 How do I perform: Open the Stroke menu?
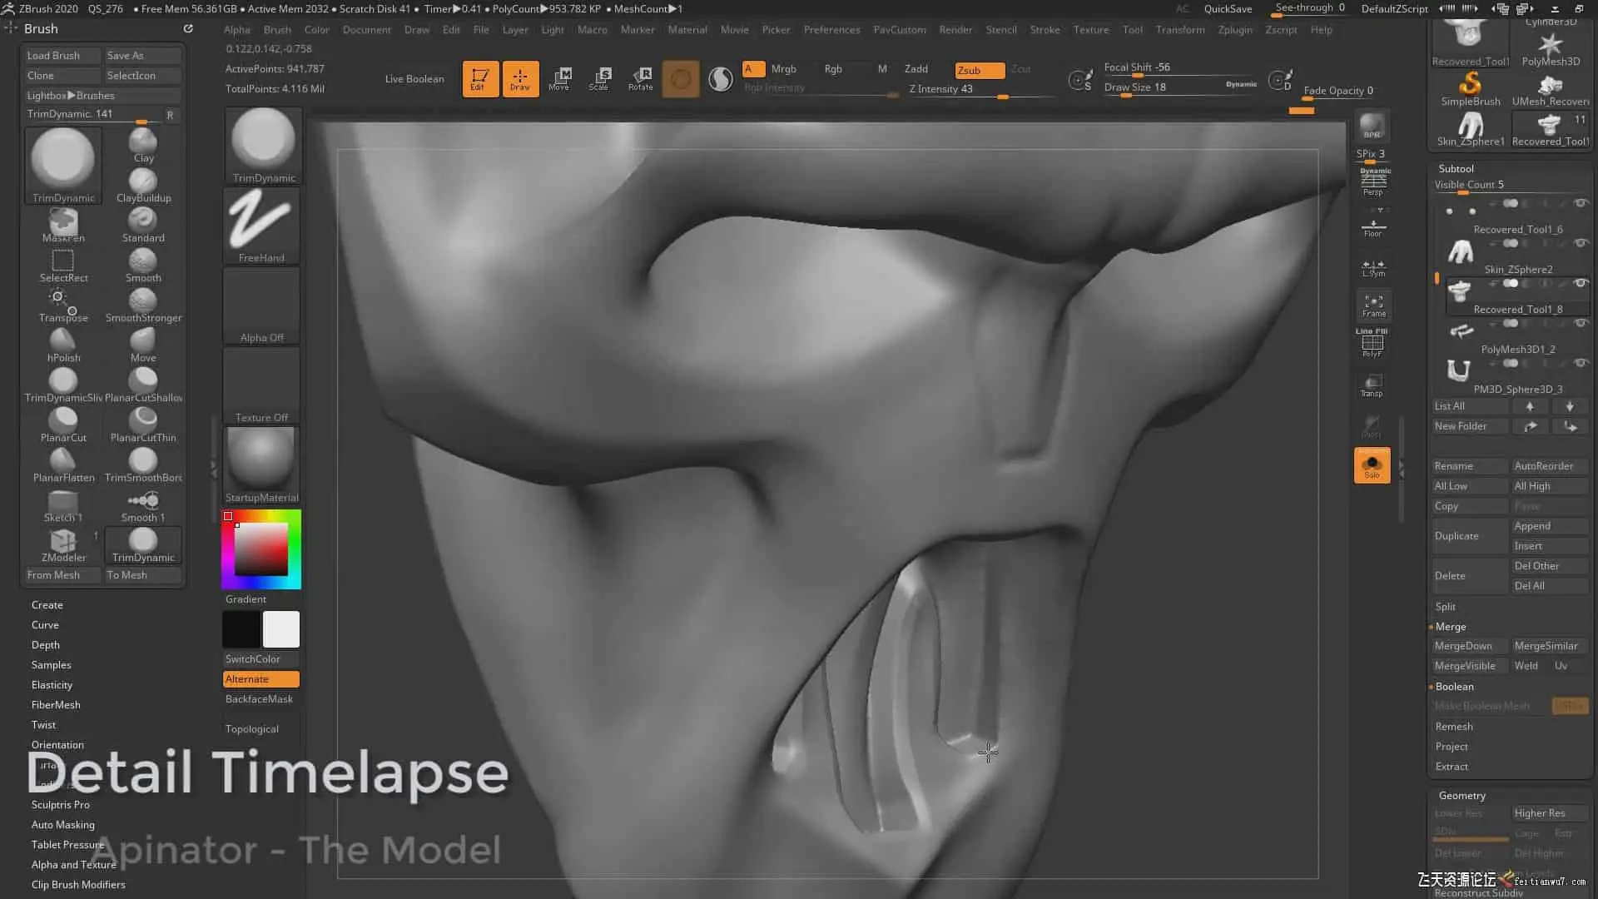pyautogui.click(x=1045, y=29)
